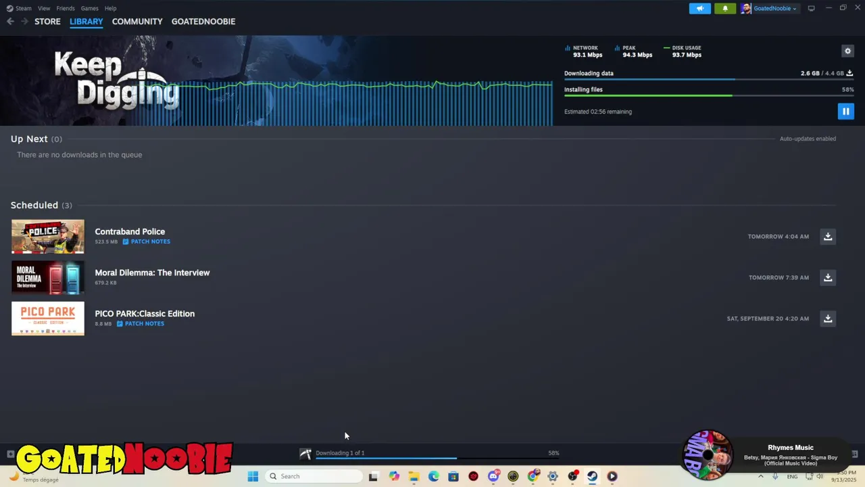This screenshot has height=487, width=865.
Task: Pause the Keep Digging download
Action: pyautogui.click(x=845, y=112)
